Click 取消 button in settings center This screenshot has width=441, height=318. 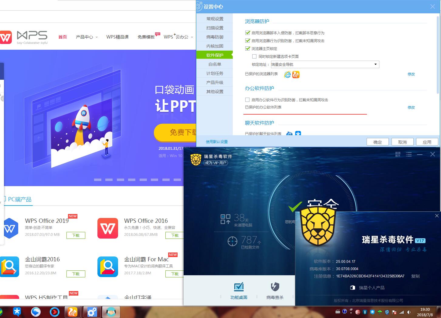click(402, 142)
